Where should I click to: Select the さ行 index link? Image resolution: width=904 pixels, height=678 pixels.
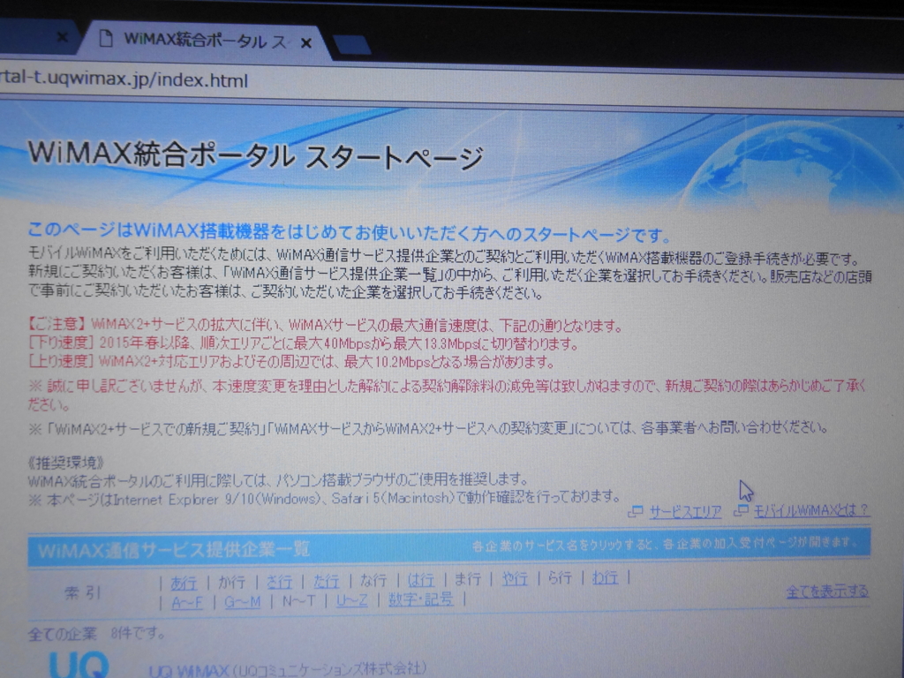tap(279, 581)
